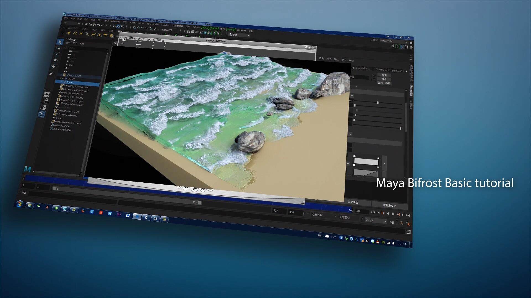Collapse the bifrostLiquid1 tree node
Screen dimensions: 531x298
(x=61, y=75)
